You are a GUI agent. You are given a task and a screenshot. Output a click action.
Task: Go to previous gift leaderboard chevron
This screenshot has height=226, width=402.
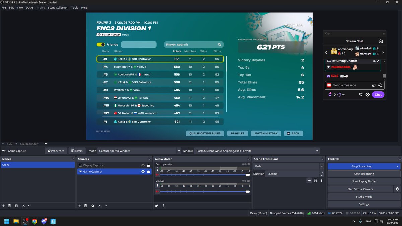coord(327,53)
